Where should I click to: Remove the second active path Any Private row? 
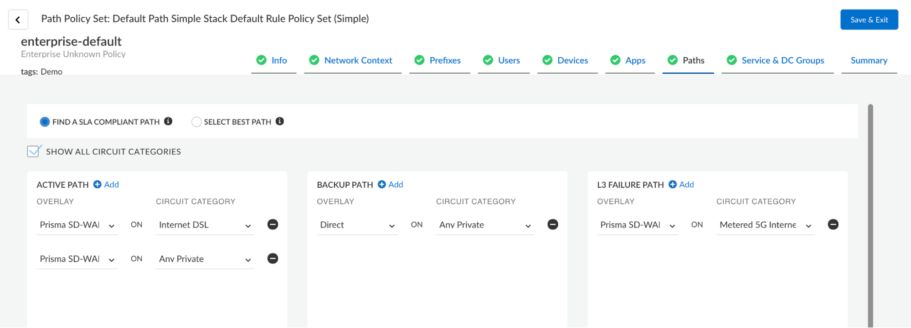tap(273, 258)
